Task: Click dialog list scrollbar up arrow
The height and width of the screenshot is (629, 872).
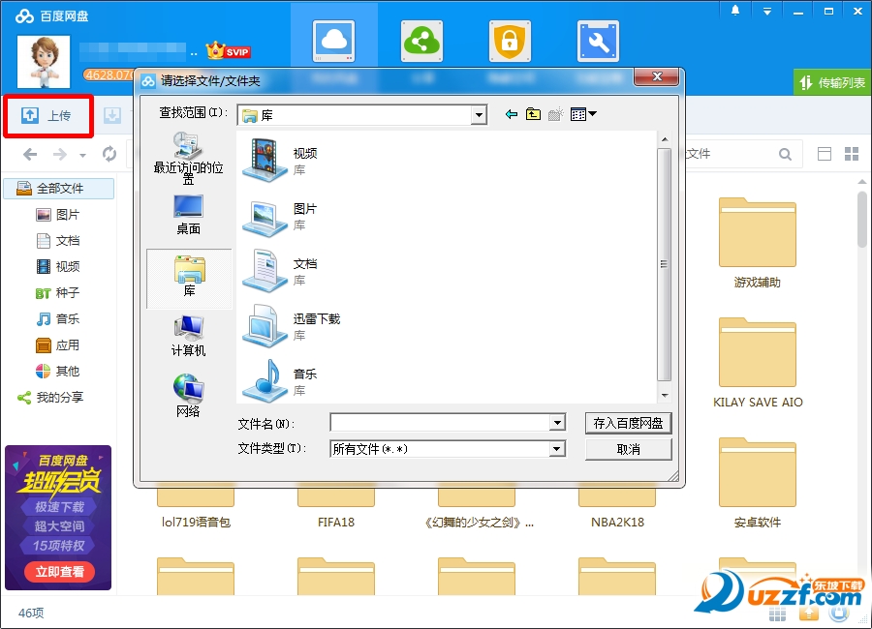Action: 665,139
